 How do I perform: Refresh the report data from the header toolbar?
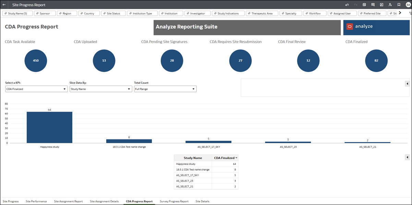coord(364,5)
